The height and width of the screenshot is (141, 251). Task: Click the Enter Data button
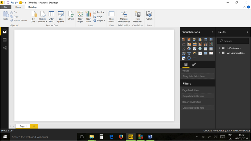[x=51, y=17]
